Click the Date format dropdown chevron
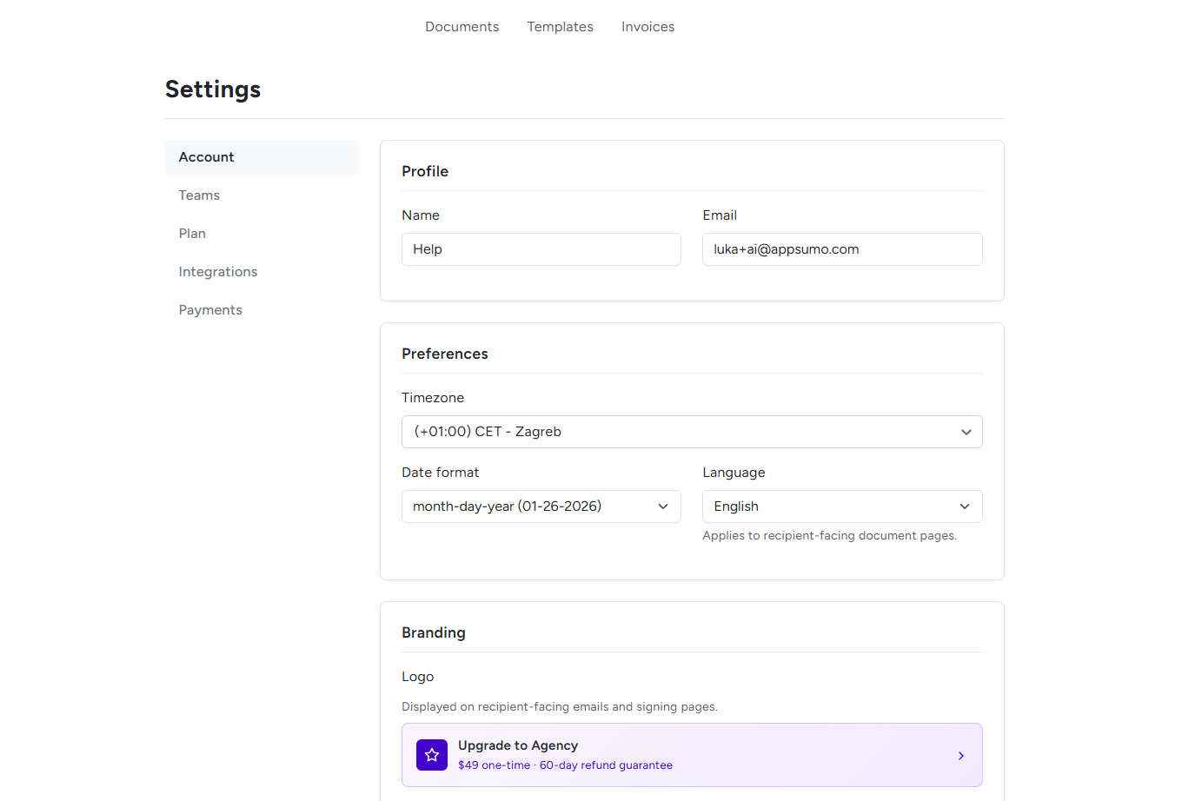Image resolution: width=1182 pixels, height=801 pixels. 663,506
